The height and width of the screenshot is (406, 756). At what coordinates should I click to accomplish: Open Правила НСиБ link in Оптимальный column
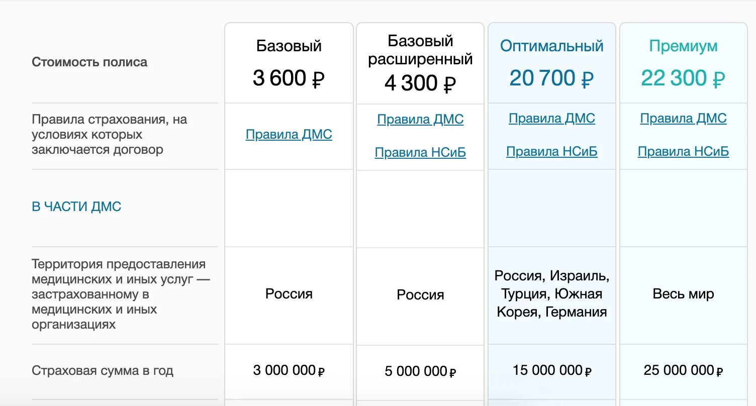[552, 152]
